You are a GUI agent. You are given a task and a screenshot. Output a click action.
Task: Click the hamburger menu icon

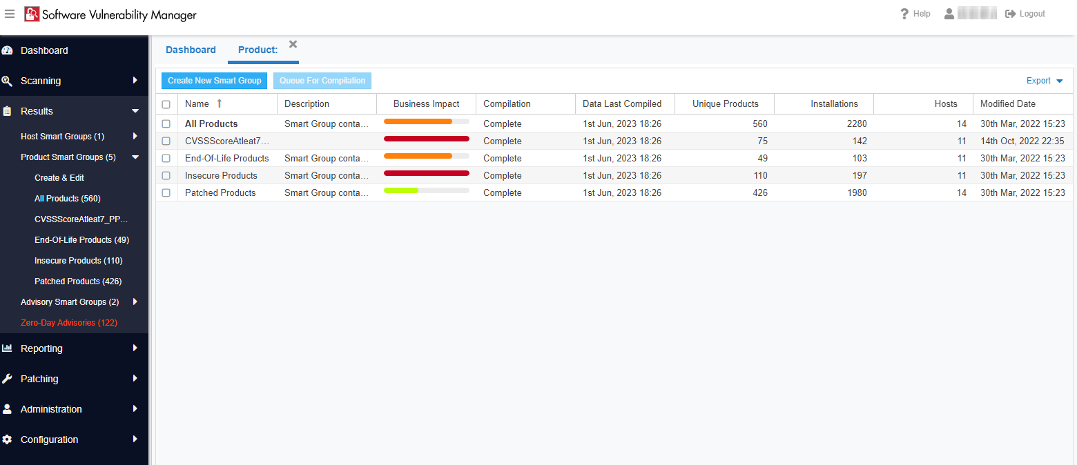[10, 14]
